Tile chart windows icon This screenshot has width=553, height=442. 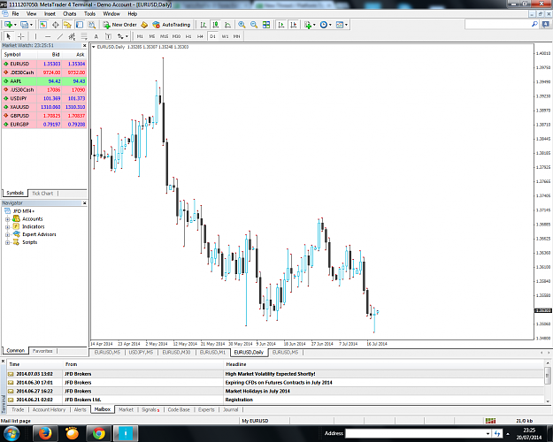pos(266,25)
